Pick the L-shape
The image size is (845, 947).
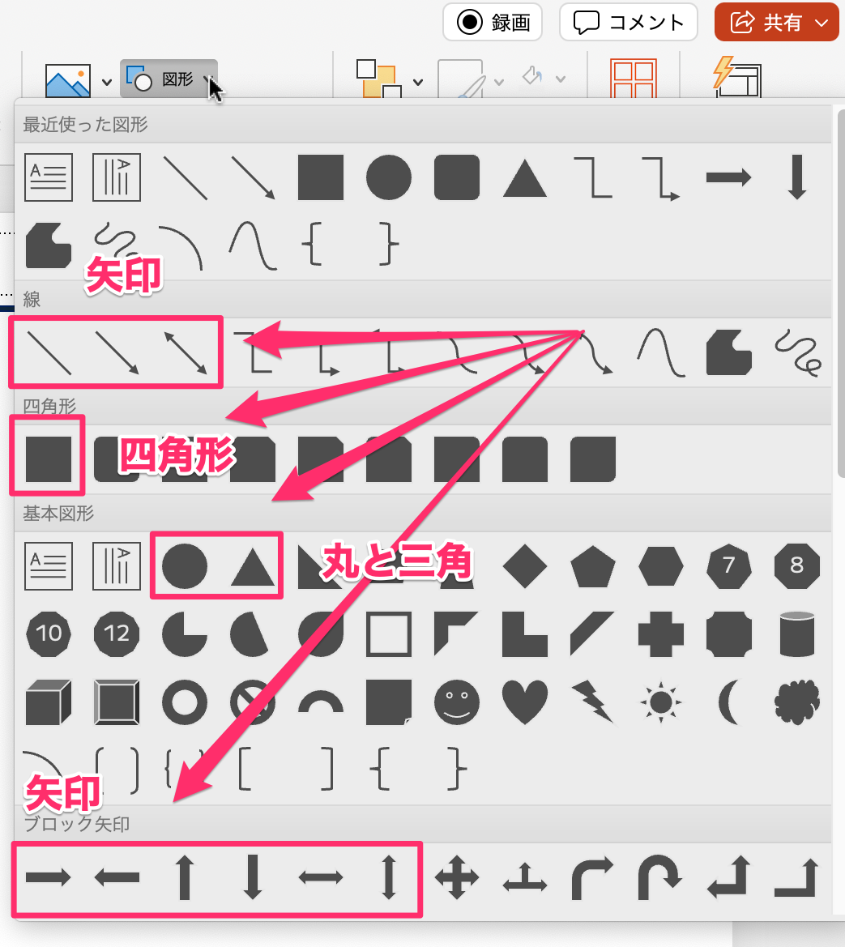point(525,633)
